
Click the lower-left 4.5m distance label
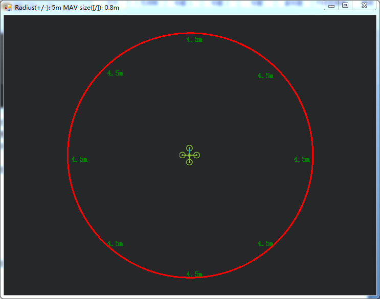tap(115, 243)
